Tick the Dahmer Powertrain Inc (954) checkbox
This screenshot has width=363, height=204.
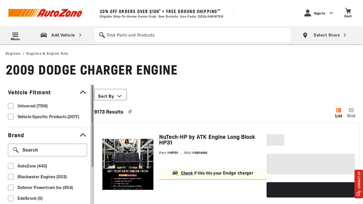(x=10, y=188)
